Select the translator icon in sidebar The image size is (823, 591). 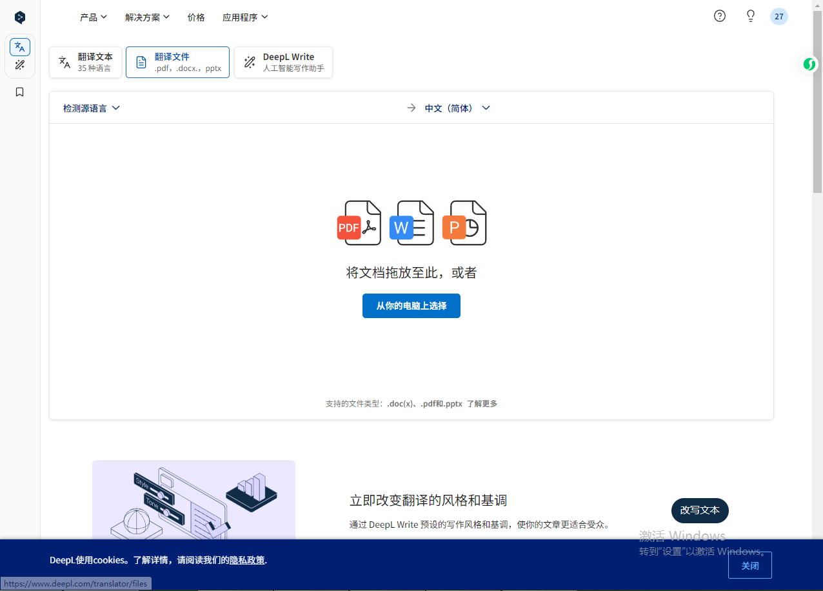coord(20,47)
